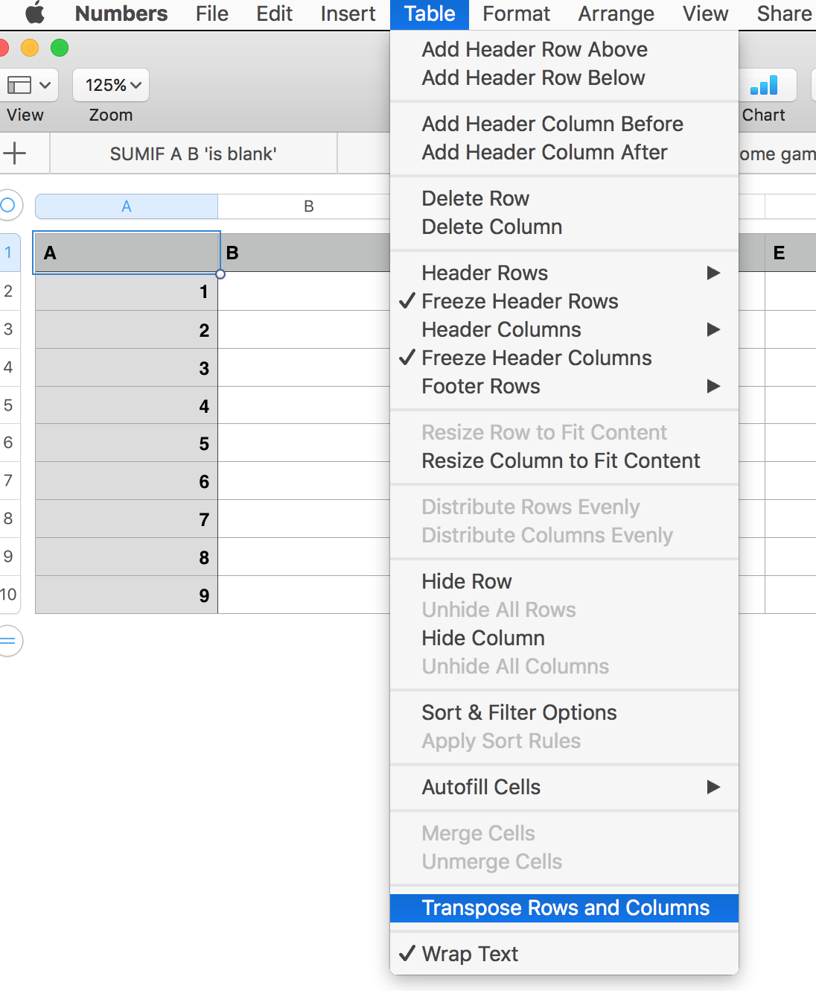This screenshot has width=816, height=991.
Task: Toggle Freeze Header Rows option
Action: click(x=520, y=301)
